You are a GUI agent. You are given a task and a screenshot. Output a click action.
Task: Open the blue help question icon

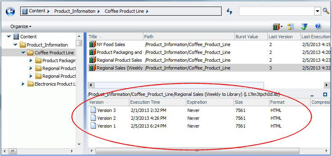tap(318, 26)
